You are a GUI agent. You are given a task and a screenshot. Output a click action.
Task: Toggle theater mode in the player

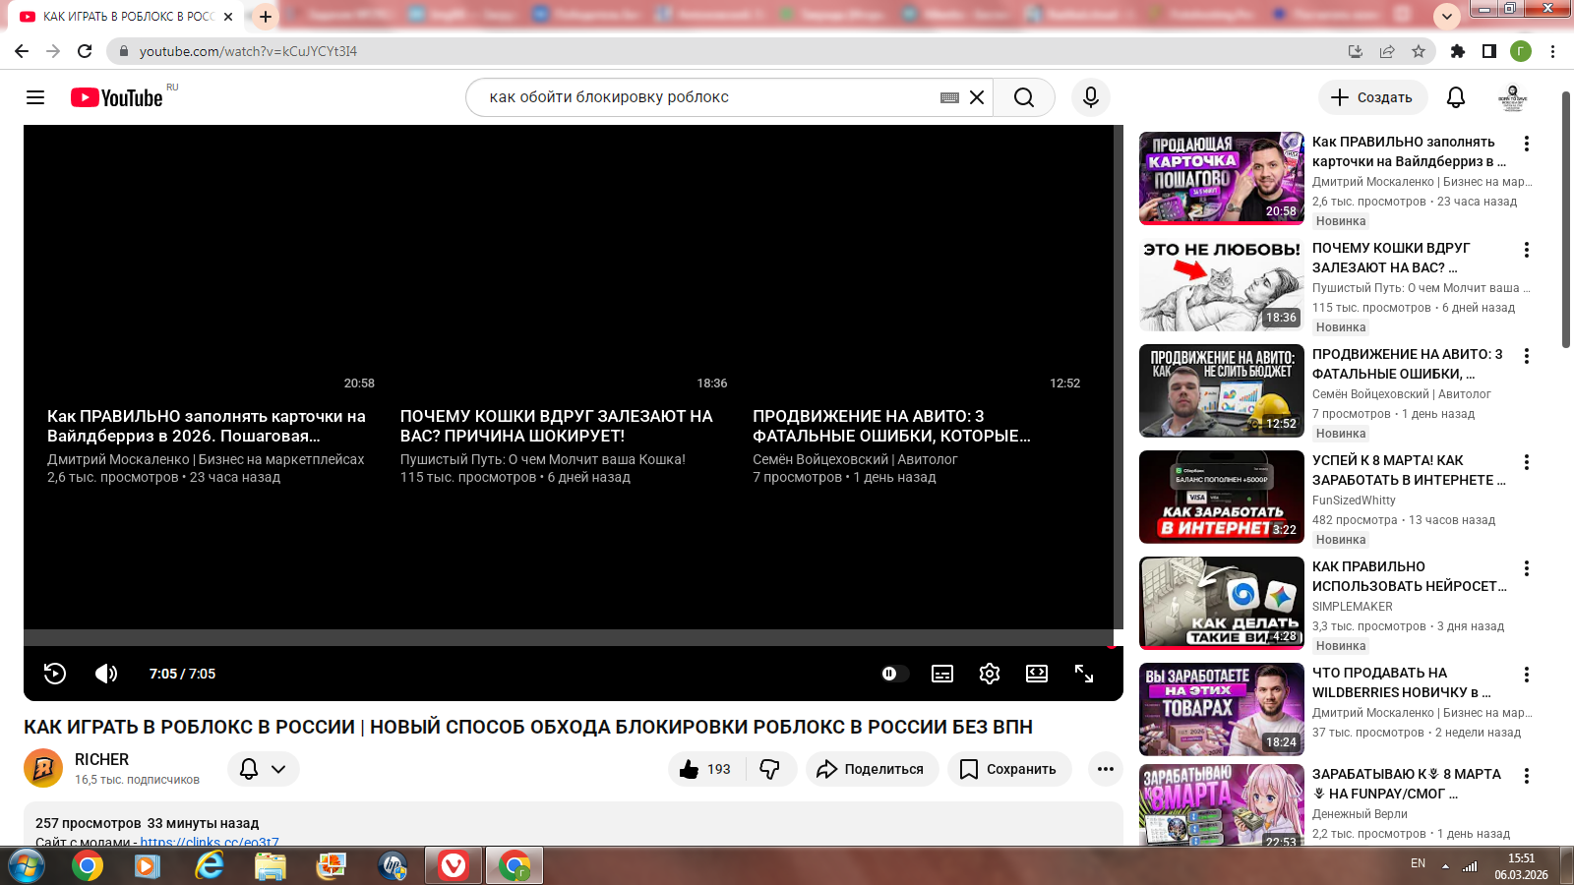tap(1037, 674)
